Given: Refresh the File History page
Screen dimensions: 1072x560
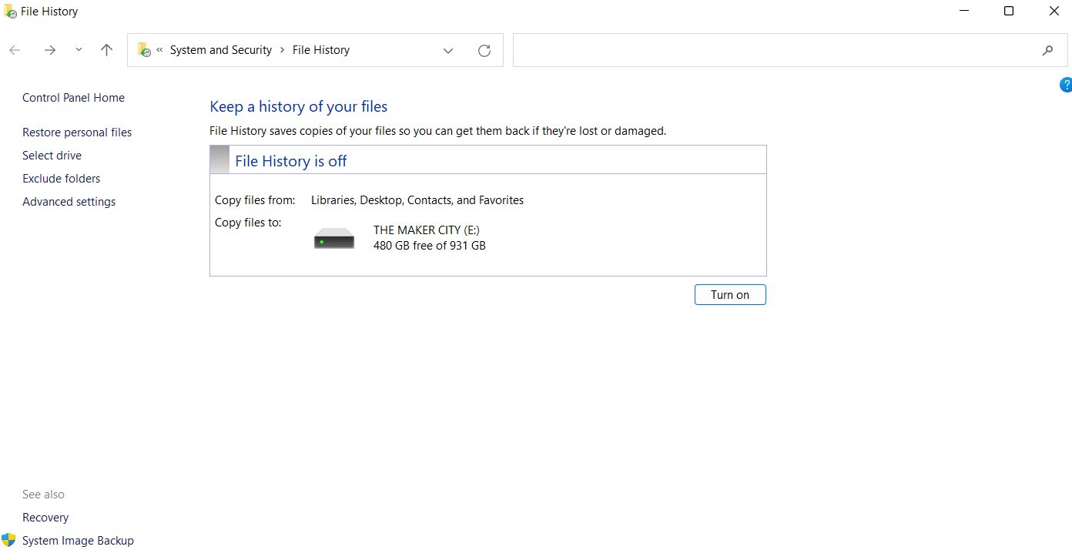Looking at the screenshot, I should click(x=484, y=51).
